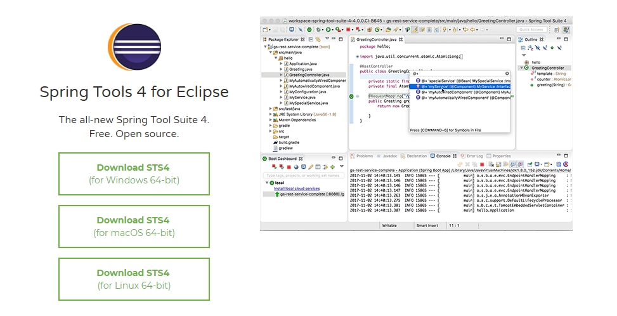Collapse the hello package node
The image size is (617, 316).
click(276, 58)
